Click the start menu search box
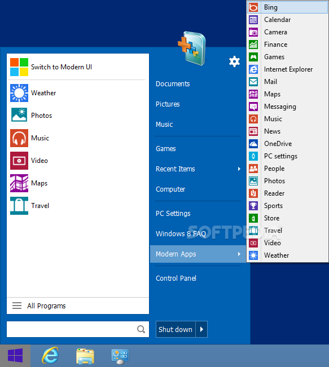Screen dimensions: 329x367 [x=78, y=329]
